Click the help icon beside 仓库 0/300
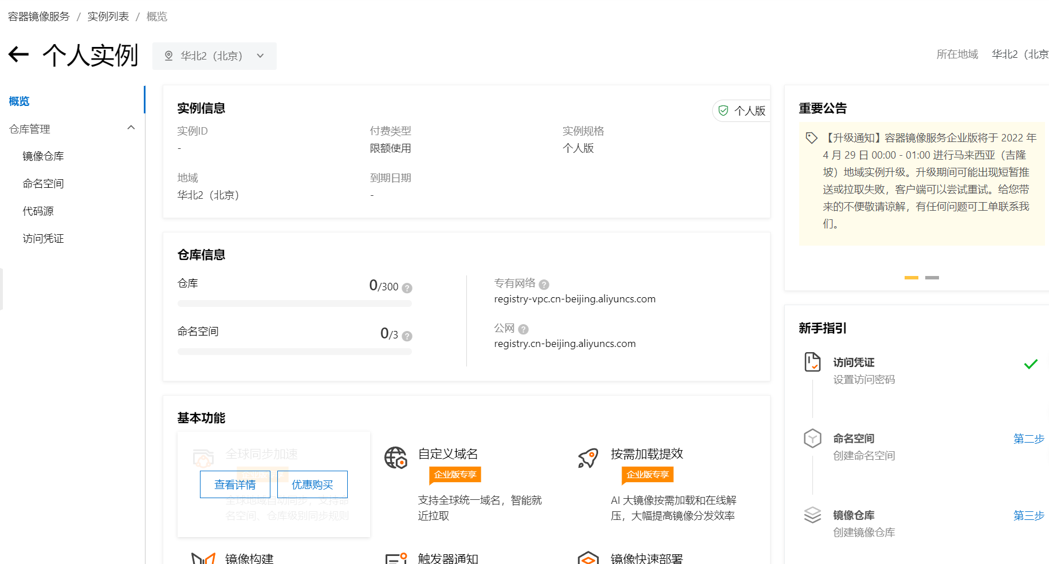This screenshot has width=1049, height=564. (x=407, y=288)
